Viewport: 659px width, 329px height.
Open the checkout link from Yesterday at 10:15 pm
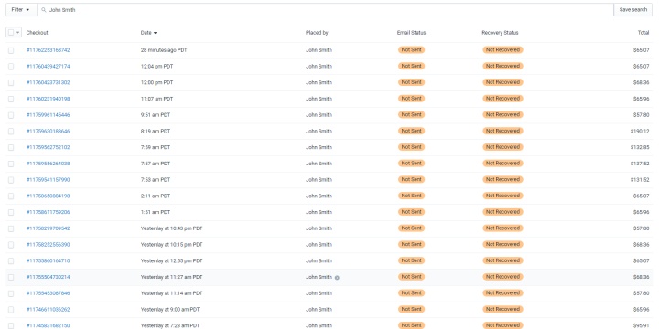pos(48,244)
